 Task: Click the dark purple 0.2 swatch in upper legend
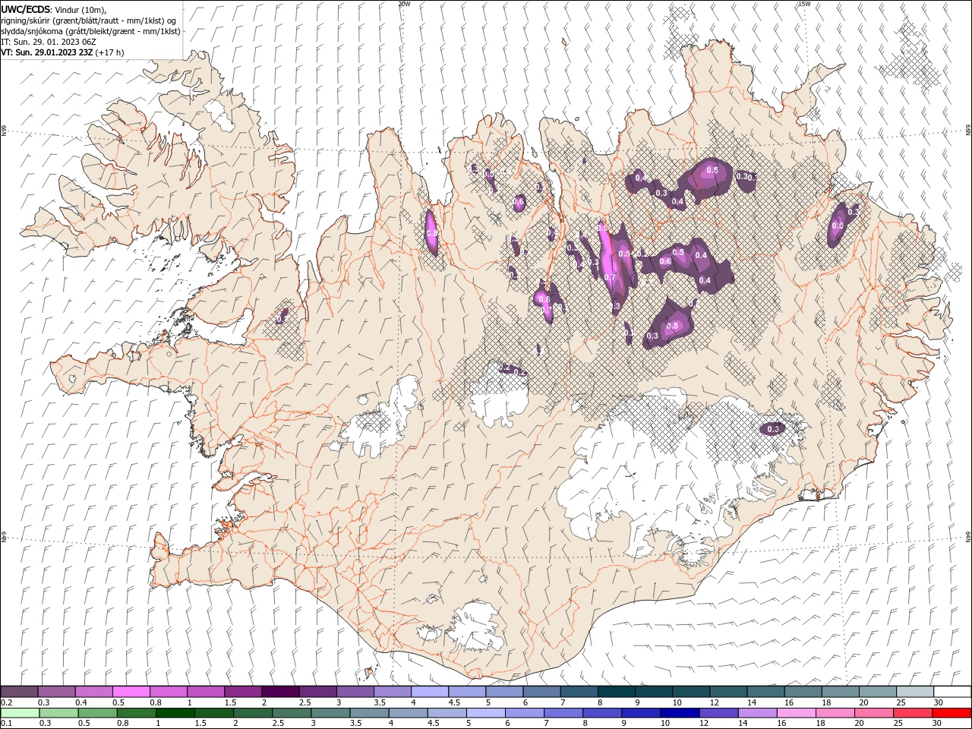(20, 691)
